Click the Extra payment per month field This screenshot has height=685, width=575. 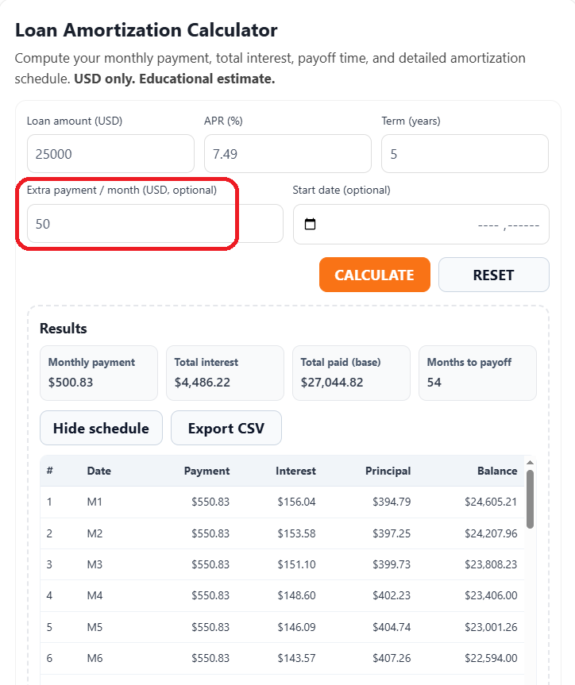133,223
